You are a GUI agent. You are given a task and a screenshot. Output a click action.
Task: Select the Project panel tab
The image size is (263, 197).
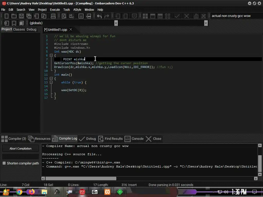click(6, 29)
